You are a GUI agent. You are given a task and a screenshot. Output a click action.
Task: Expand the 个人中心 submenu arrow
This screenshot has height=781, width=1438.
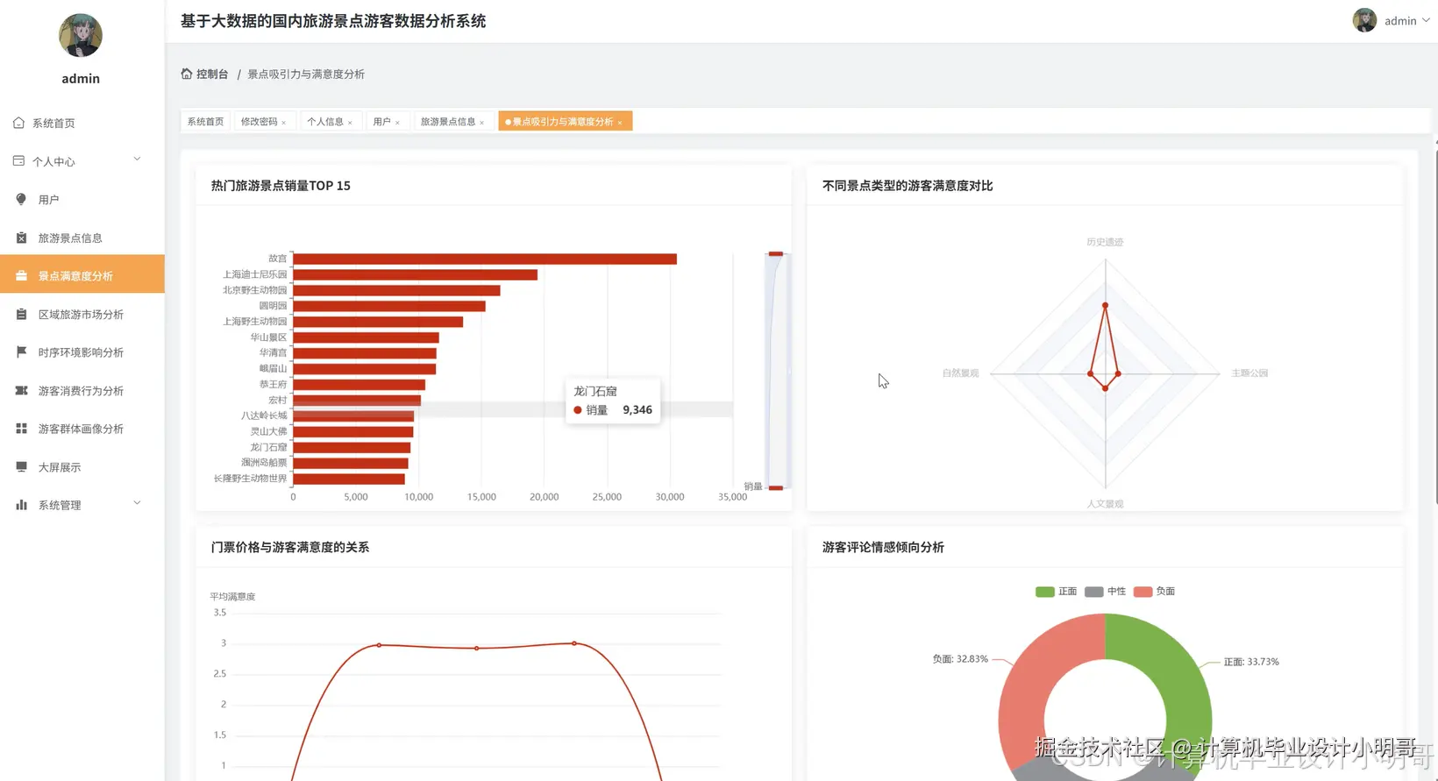137,160
